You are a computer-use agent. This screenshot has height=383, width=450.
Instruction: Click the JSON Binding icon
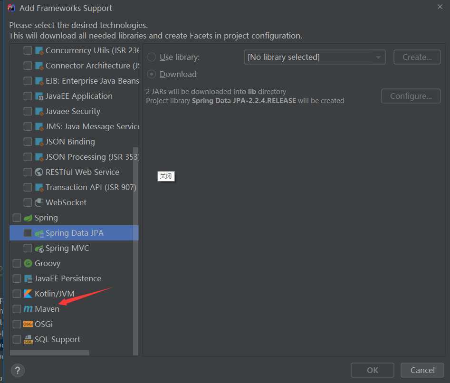(39, 142)
